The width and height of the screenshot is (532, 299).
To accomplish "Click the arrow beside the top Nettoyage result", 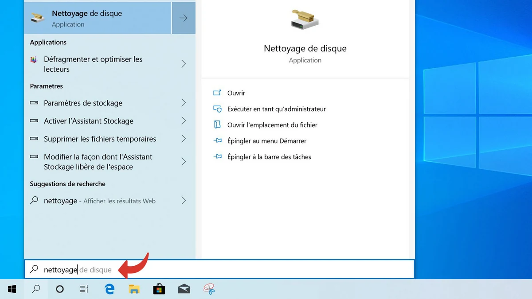I will pyautogui.click(x=184, y=18).
